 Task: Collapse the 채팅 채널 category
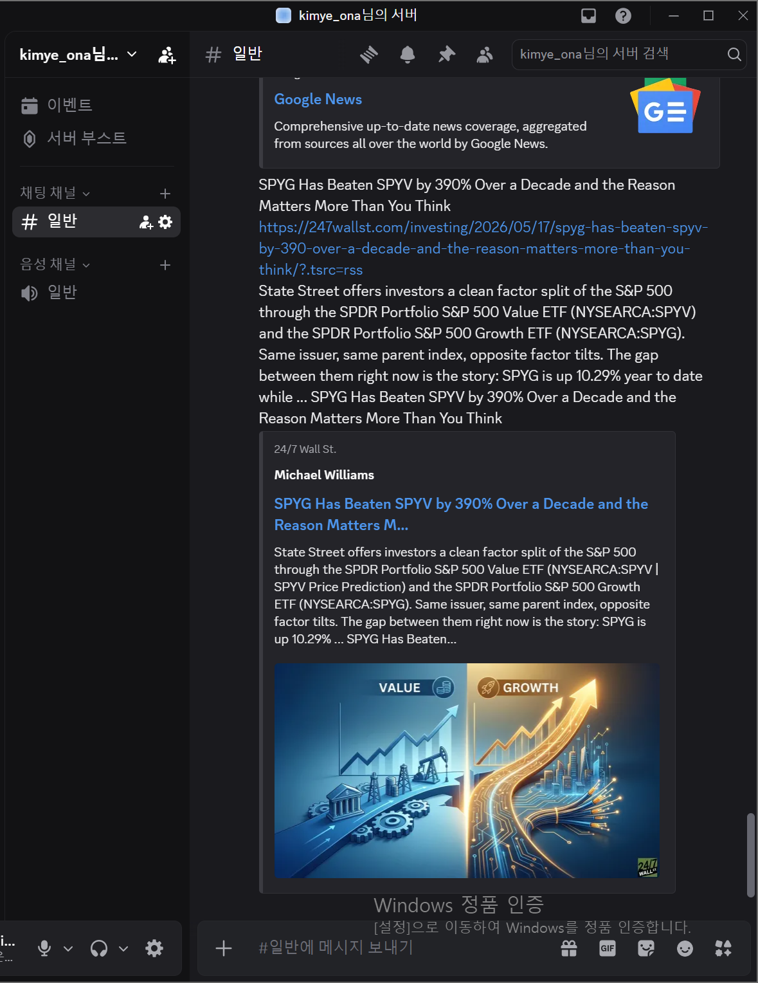coord(55,193)
